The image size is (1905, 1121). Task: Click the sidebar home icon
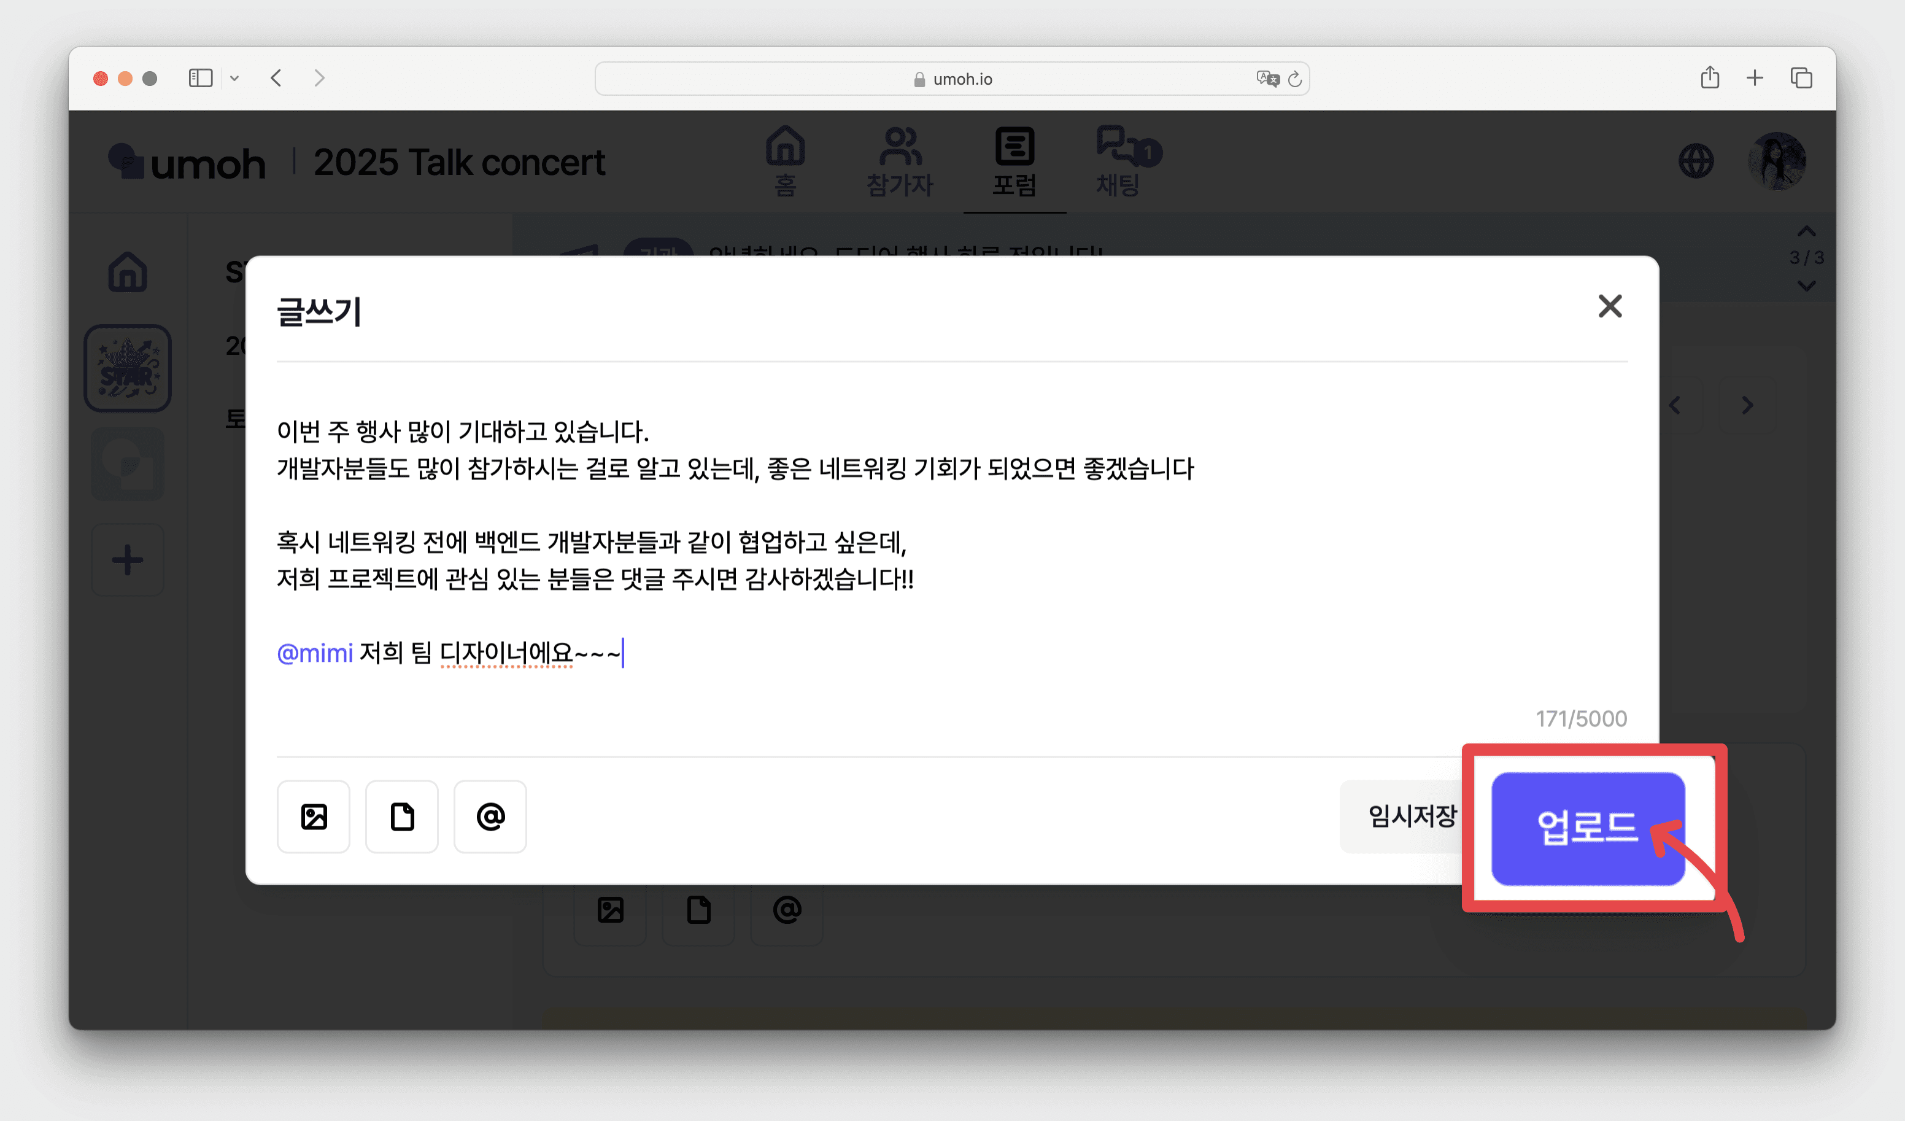[x=127, y=271]
